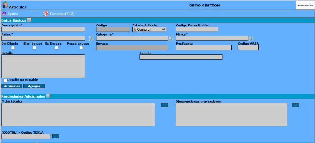Enable the Bien de uso checkbox
The image size is (315, 143).
(35, 48)
